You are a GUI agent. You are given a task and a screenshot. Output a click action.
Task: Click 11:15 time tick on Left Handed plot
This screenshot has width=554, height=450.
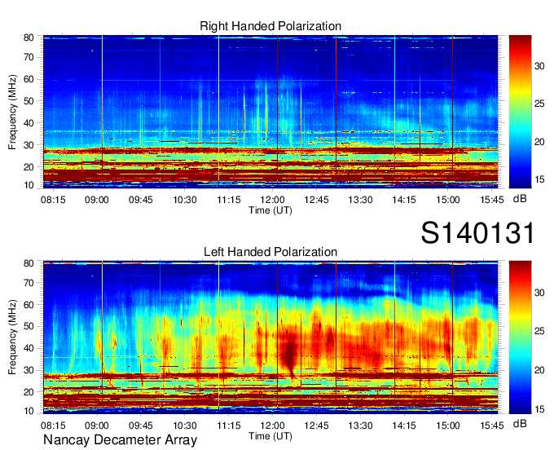click(229, 426)
